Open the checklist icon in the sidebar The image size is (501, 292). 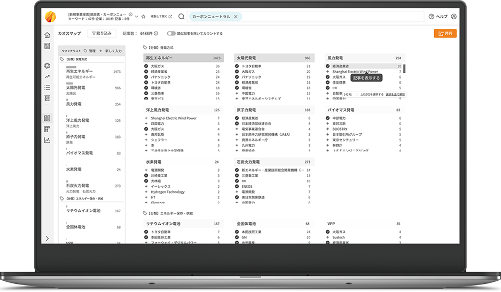(x=47, y=98)
